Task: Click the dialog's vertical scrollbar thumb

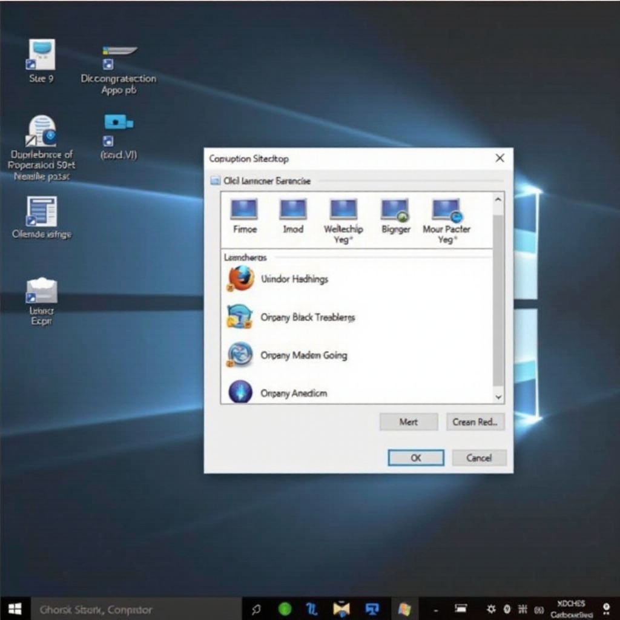Action: (x=498, y=300)
